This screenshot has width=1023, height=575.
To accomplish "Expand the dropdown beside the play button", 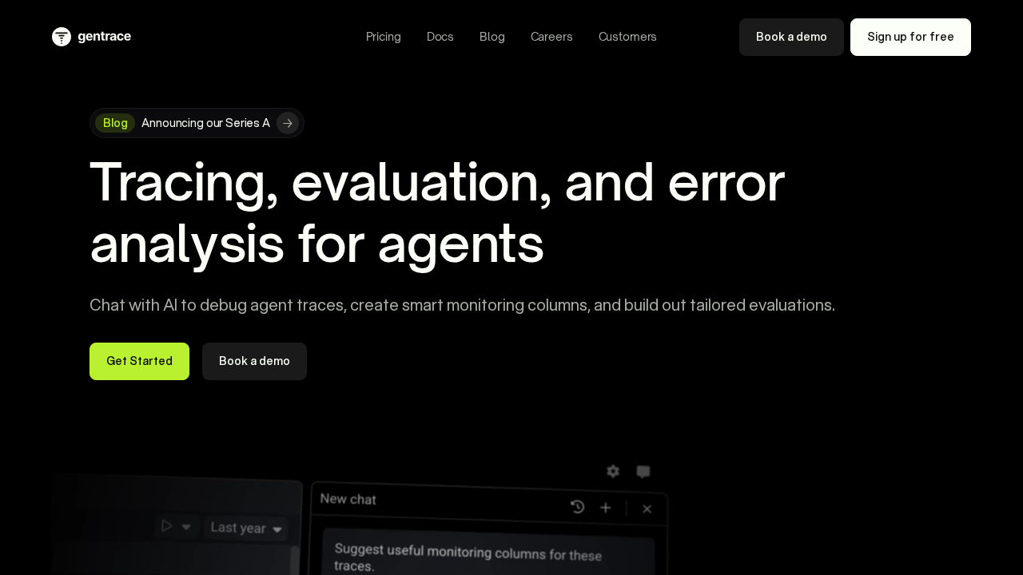I will tap(186, 525).
